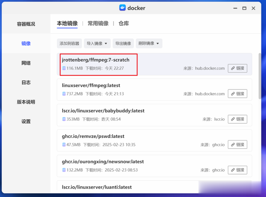Click the 2025-02-23 10:35 download time
Screen dimensions: 266x197
[x=119, y=145]
